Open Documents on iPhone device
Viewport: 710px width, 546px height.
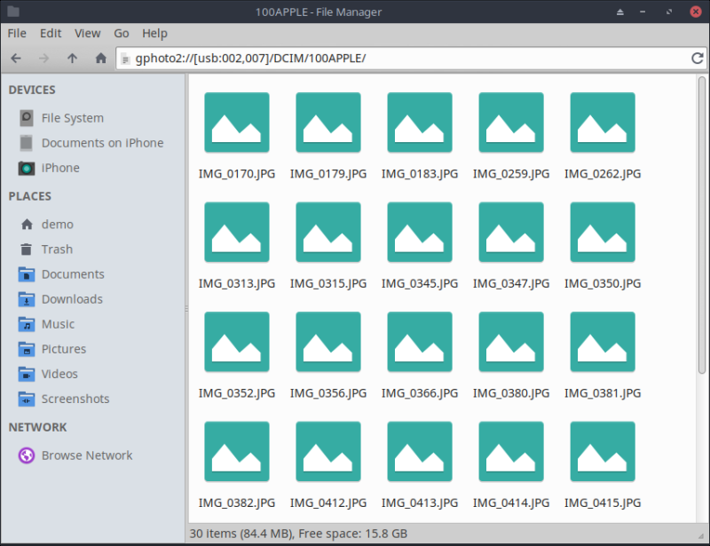click(x=102, y=143)
